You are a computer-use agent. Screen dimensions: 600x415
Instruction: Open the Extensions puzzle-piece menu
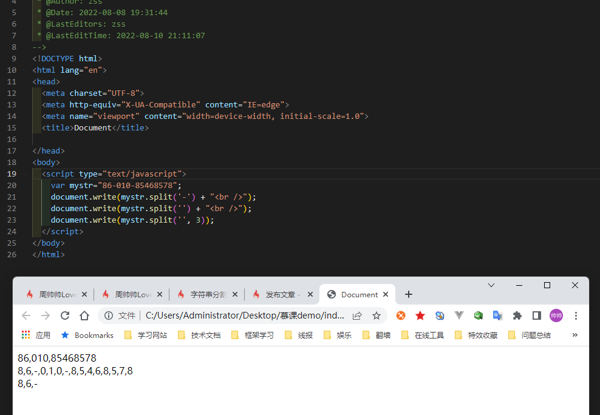tap(517, 315)
